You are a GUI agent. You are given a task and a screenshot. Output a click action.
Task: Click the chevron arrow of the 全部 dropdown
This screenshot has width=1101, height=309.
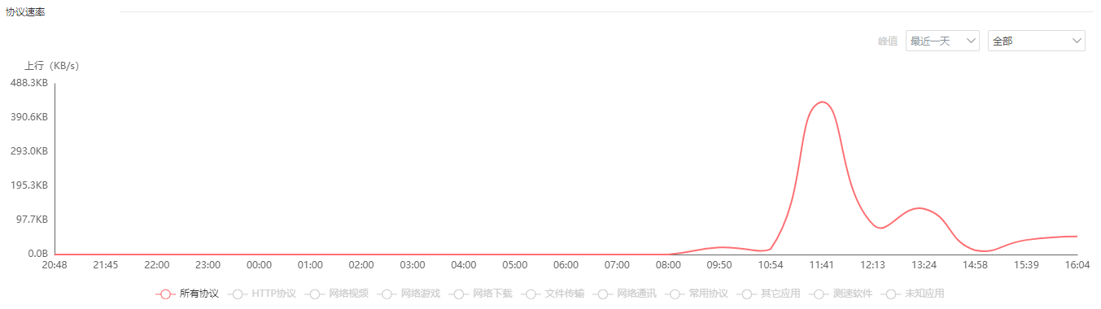pyautogui.click(x=1077, y=41)
